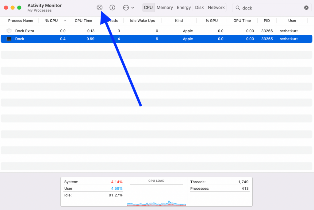Sort by User column header

click(292, 21)
